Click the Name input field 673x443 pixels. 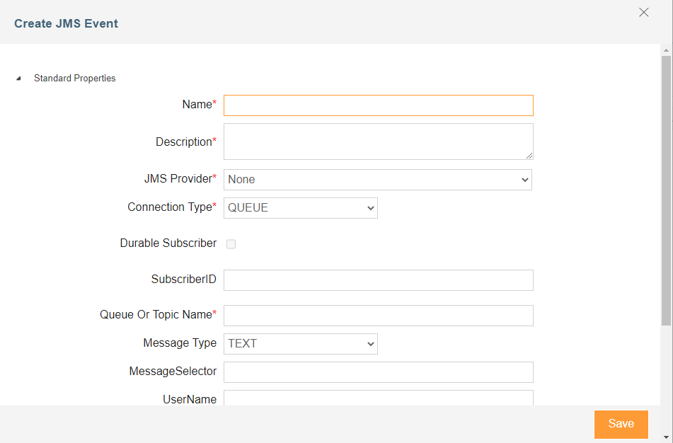pyautogui.click(x=378, y=105)
